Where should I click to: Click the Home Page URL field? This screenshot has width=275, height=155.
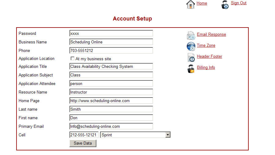click(111, 101)
